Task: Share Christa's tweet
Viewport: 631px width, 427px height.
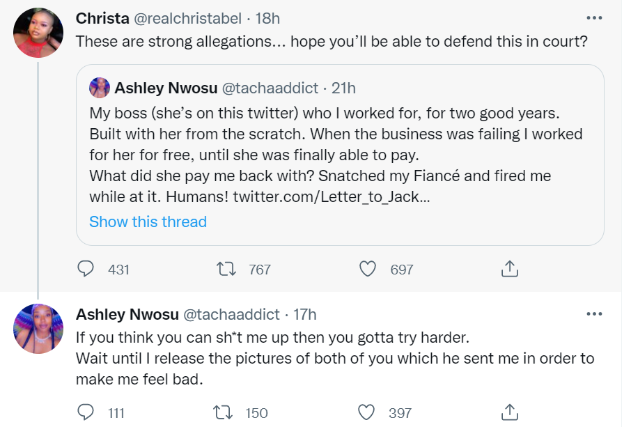Action: point(509,269)
